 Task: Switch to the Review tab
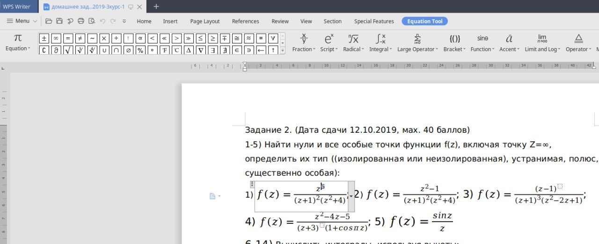point(280,21)
